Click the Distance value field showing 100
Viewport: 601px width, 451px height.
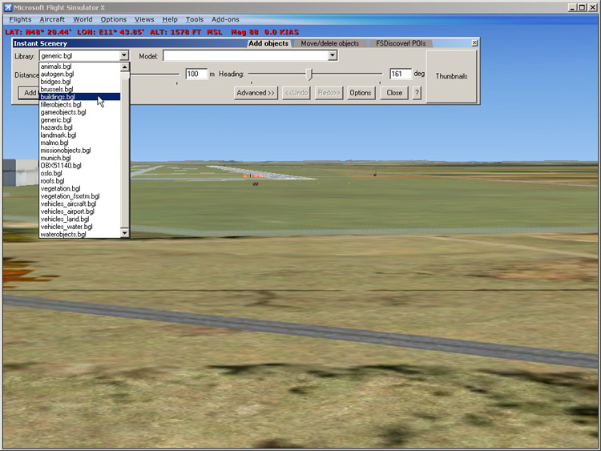196,74
